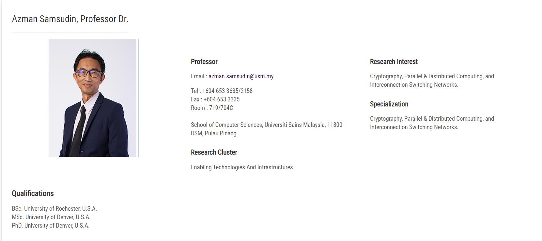Click the School of Computer Sciences address
This screenshot has width=542, height=241.
tap(266, 129)
